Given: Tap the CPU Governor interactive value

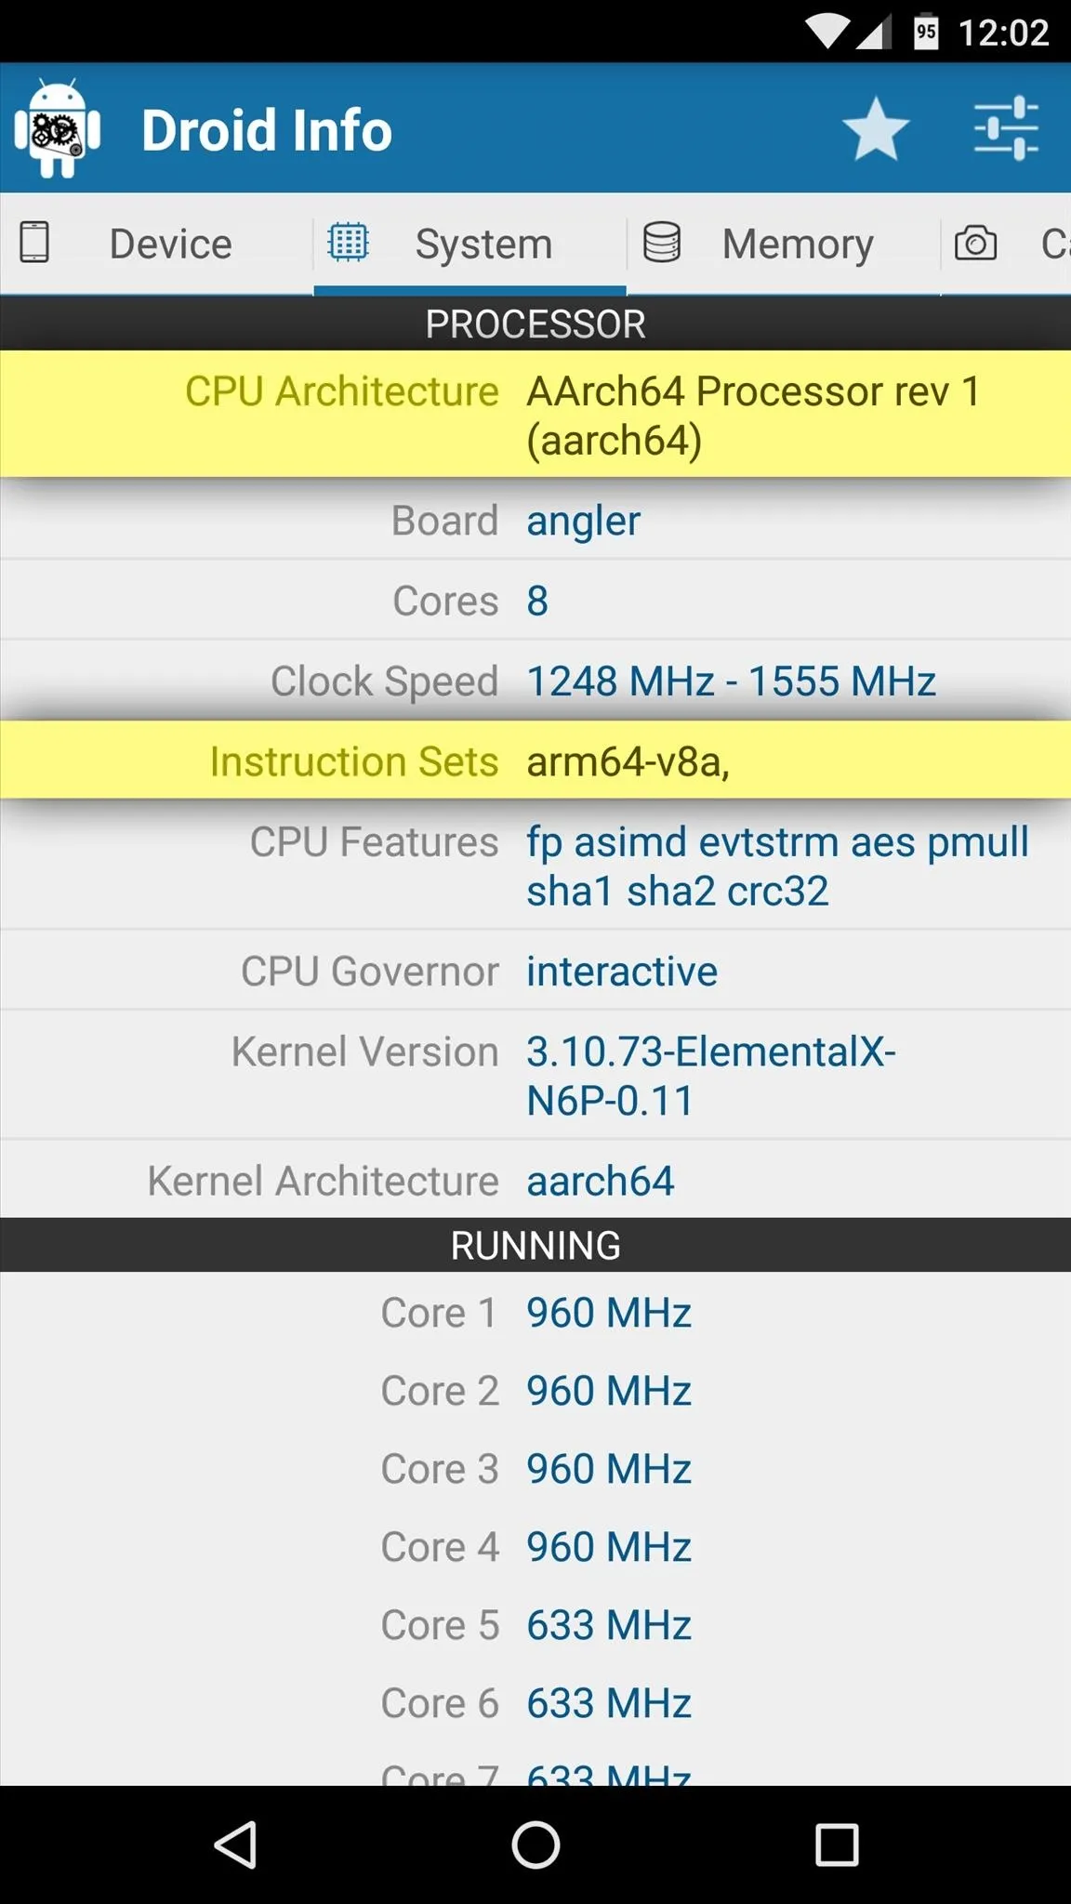Looking at the screenshot, I should click(x=622, y=972).
